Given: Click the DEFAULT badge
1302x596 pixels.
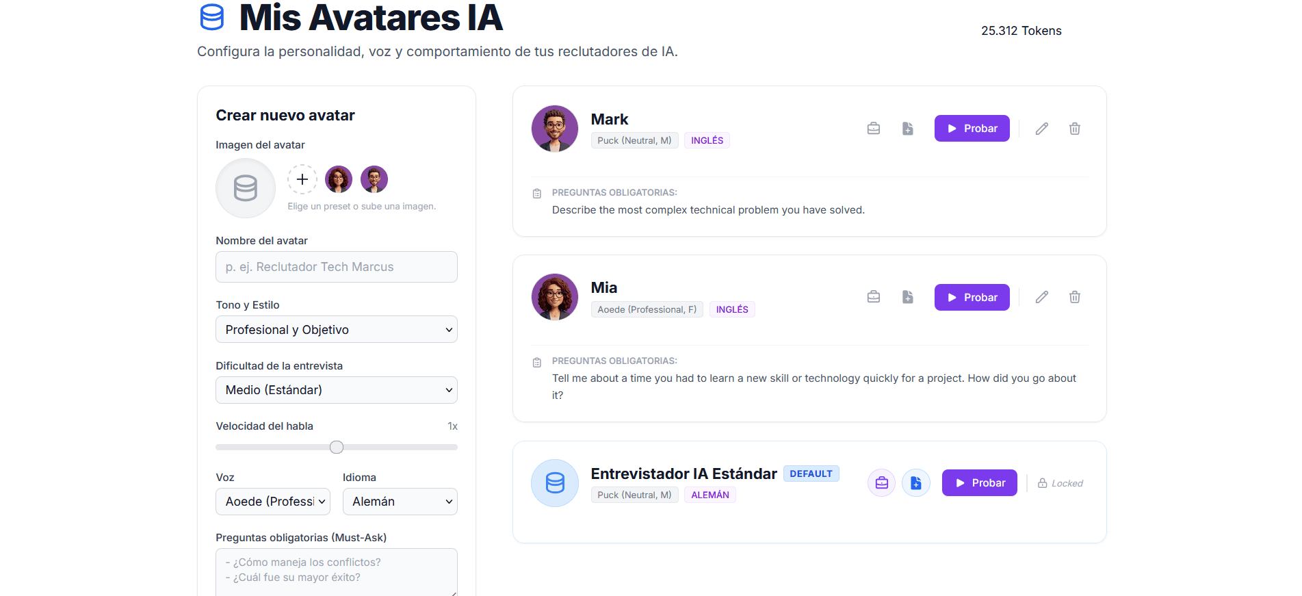Looking at the screenshot, I should [811, 474].
